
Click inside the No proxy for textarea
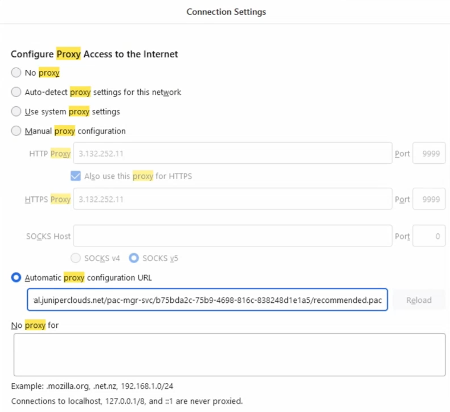(x=229, y=354)
